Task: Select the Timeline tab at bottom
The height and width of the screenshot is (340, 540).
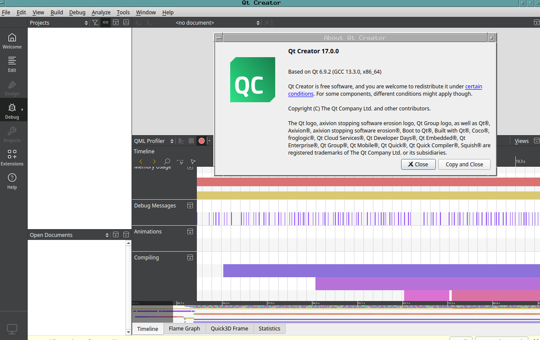Action: coord(148,329)
